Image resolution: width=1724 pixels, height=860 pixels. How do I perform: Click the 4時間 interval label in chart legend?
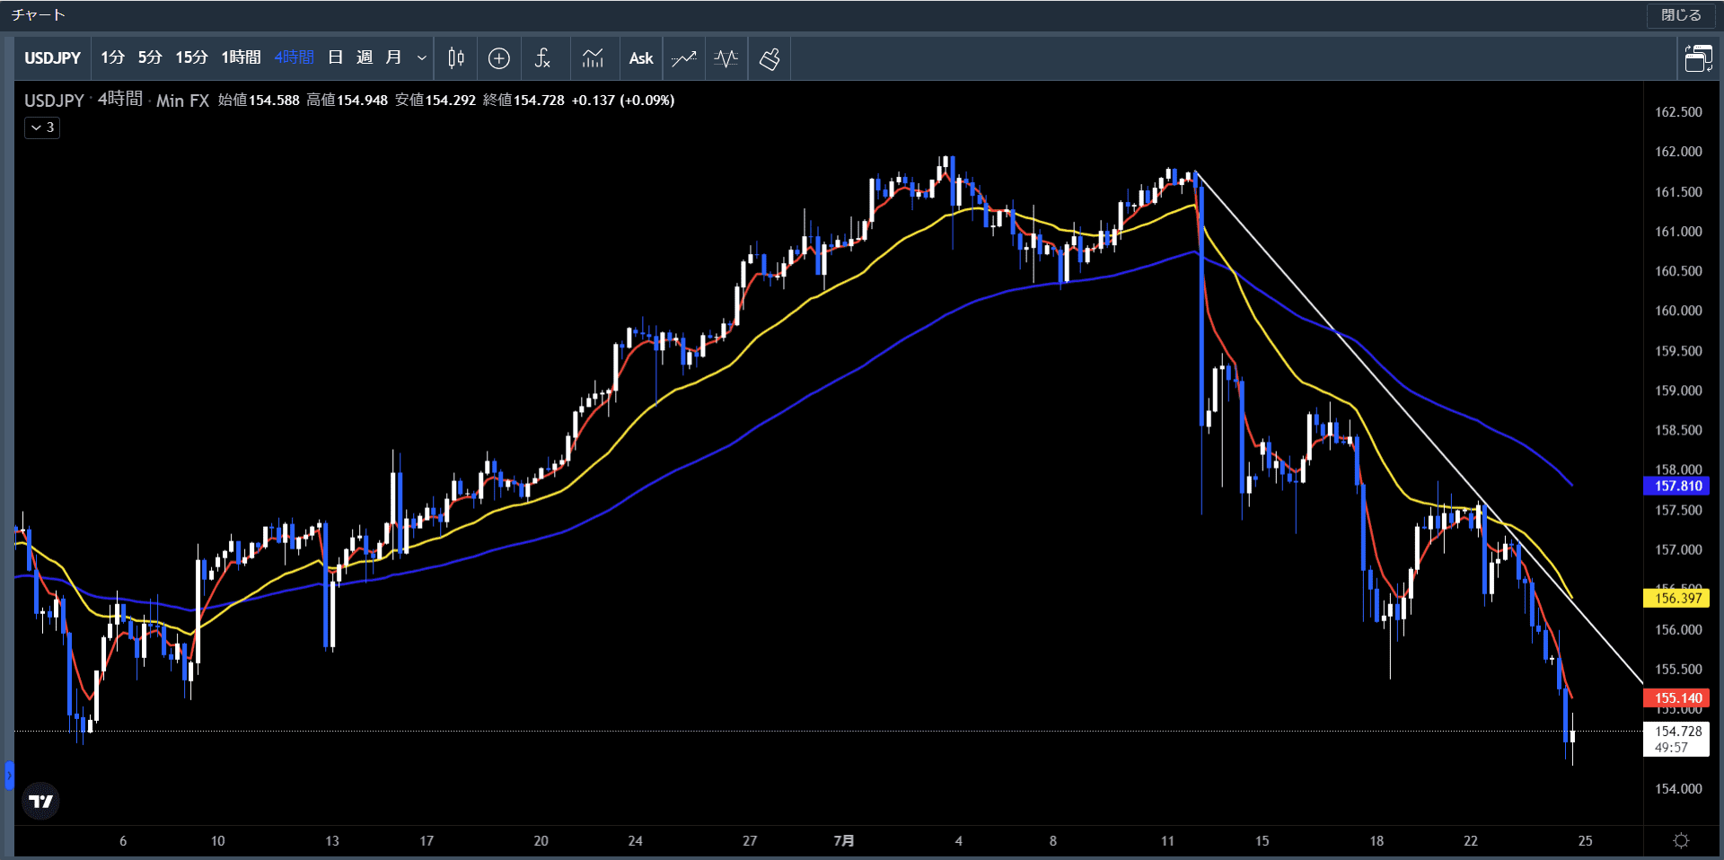pyautogui.click(x=120, y=100)
